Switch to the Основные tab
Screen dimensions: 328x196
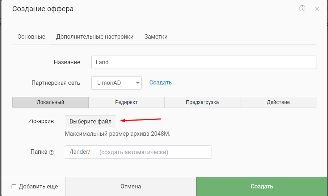click(31, 37)
